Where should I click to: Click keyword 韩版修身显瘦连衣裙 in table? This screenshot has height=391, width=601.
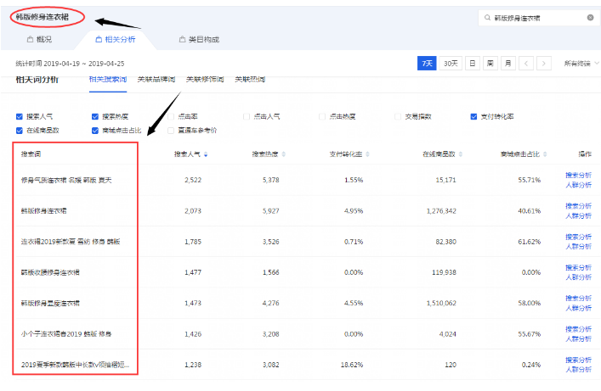[50, 304]
